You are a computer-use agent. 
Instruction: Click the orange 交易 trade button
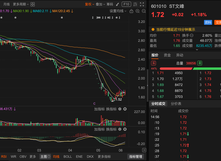click(x=218, y=22)
